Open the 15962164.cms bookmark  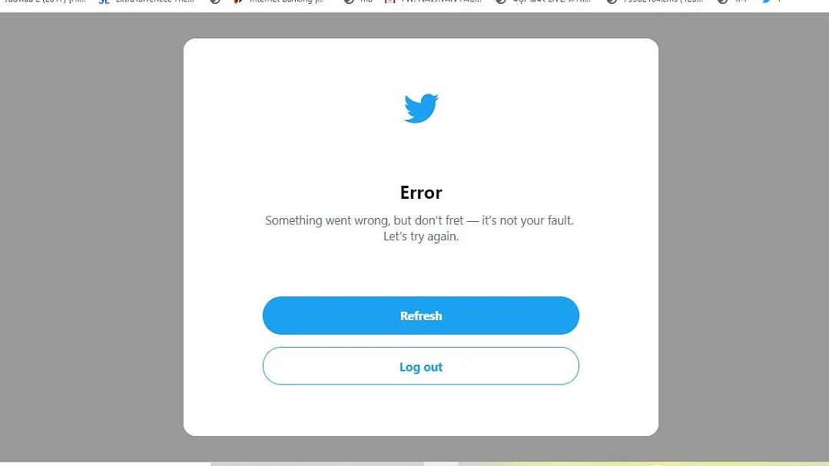pos(655,2)
